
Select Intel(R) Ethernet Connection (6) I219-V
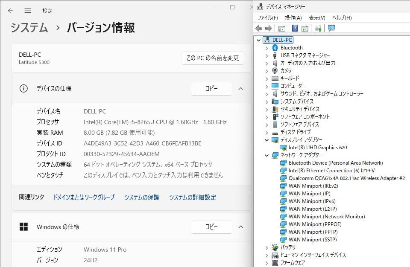[x=331, y=171]
